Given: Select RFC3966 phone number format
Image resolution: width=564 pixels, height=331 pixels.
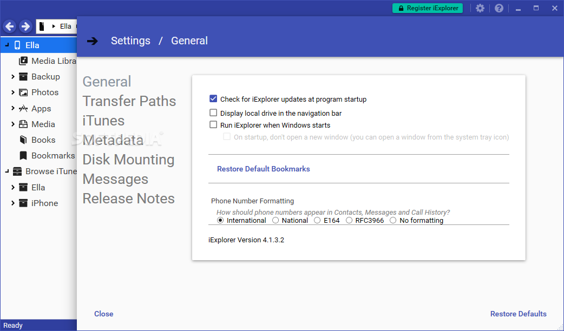Looking at the screenshot, I should [349, 220].
